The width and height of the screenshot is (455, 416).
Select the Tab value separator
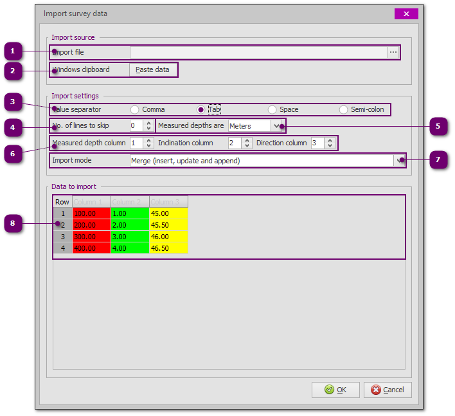tap(201, 110)
